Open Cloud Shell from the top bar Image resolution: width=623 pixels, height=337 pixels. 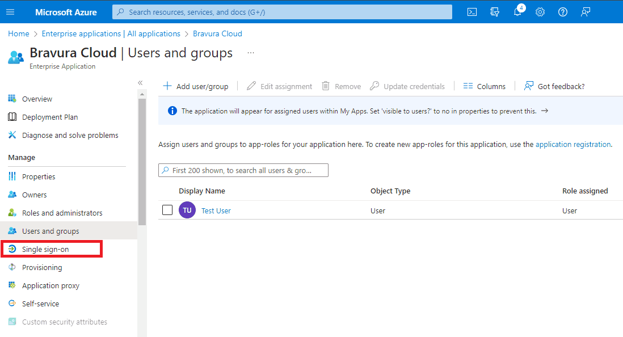[472, 12]
